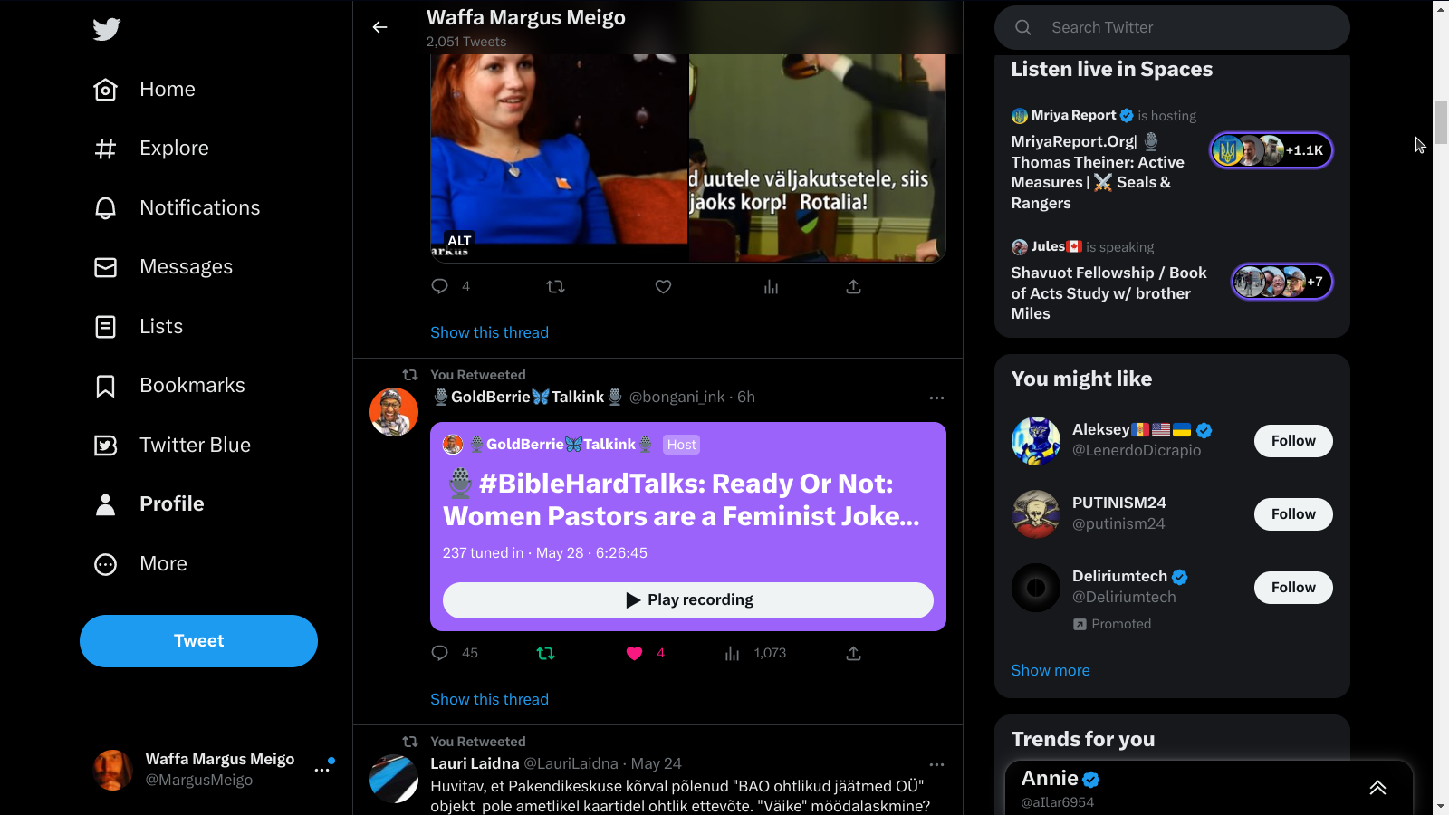
Task: Open the Notifications bell icon
Action: (x=106, y=208)
